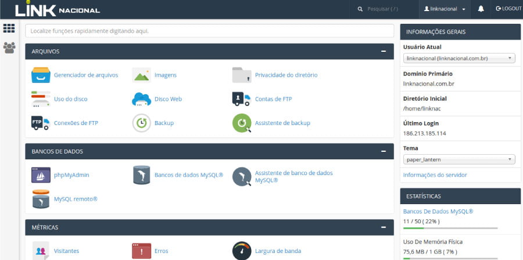Viewport: 523px width, 260px height.
Task: Click the notifications bell icon
Action: click(481, 9)
